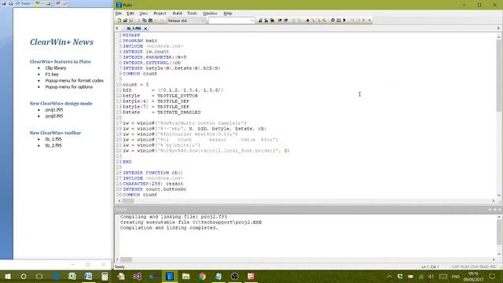This screenshot has width=503, height=283.
Task: Click the editor vertical scrollbar
Action: tap(499, 116)
